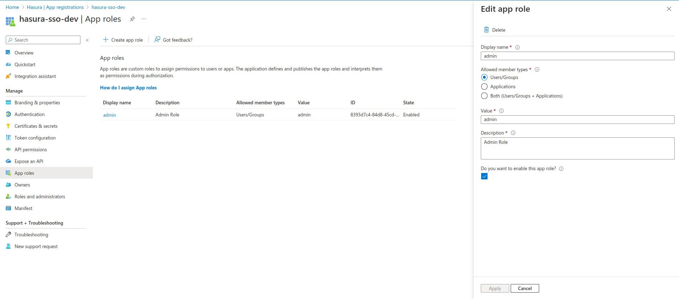This screenshot has height=299, width=679.
Task: Open Quickstart menu item
Action: click(x=25, y=64)
